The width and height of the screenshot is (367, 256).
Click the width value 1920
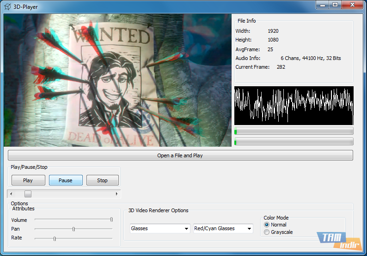coord(273,31)
